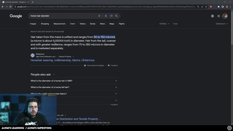Open Google quick settings gear
Screen dimensions: 233x131
(212, 16)
